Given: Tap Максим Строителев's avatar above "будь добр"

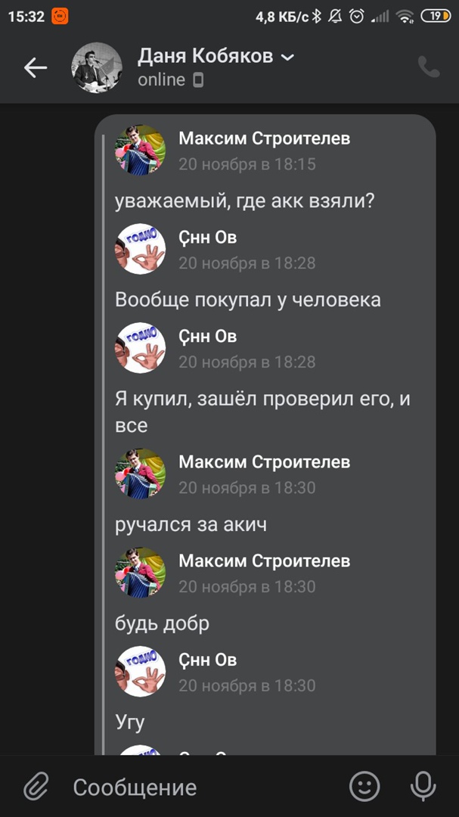Looking at the screenshot, I should pyautogui.click(x=140, y=573).
